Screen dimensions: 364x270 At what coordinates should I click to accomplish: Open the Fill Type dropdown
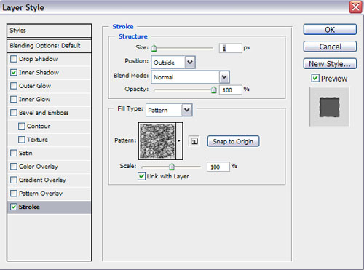[x=169, y=110]
